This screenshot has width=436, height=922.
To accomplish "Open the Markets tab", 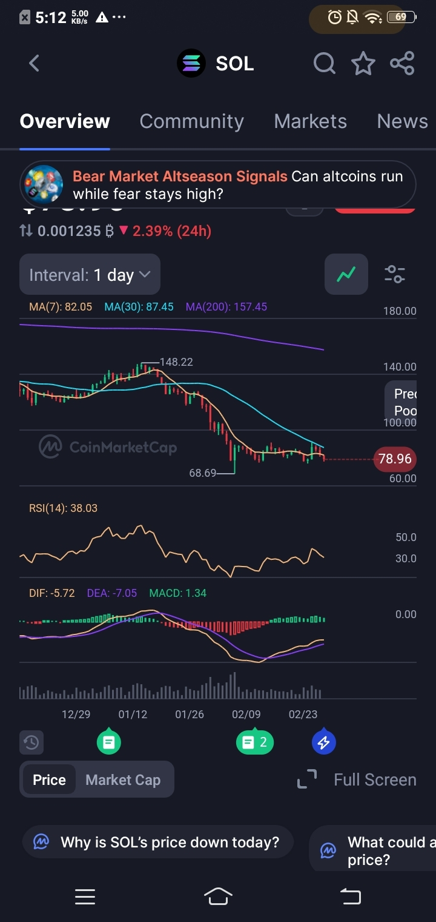I will coord(310,121).
